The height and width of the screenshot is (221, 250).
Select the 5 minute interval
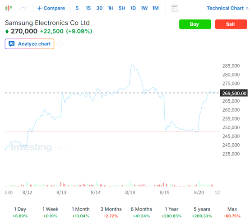click(77, 8)
